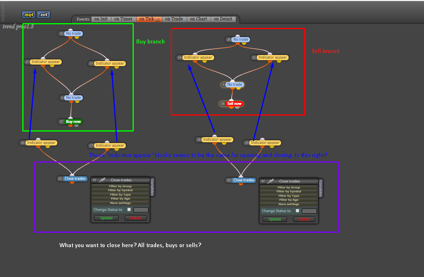The image size is (424, 277).
Task: Expand Filter by Age in block 25 panel
Action: [120, 199]
